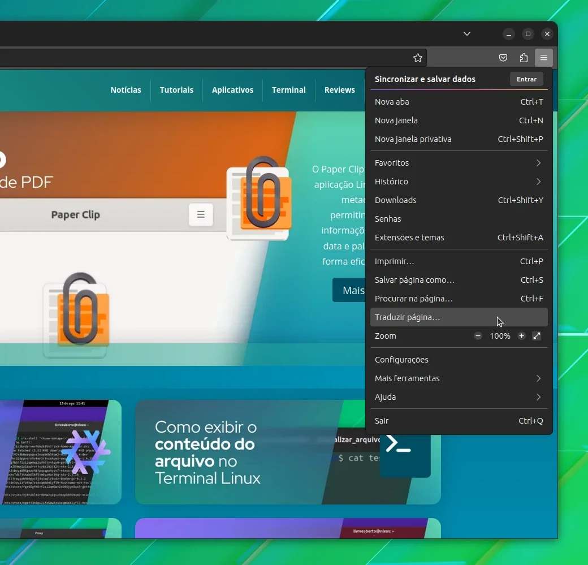
Task: Open the list all tabs chevron
Action: click(x=467, y=34)
